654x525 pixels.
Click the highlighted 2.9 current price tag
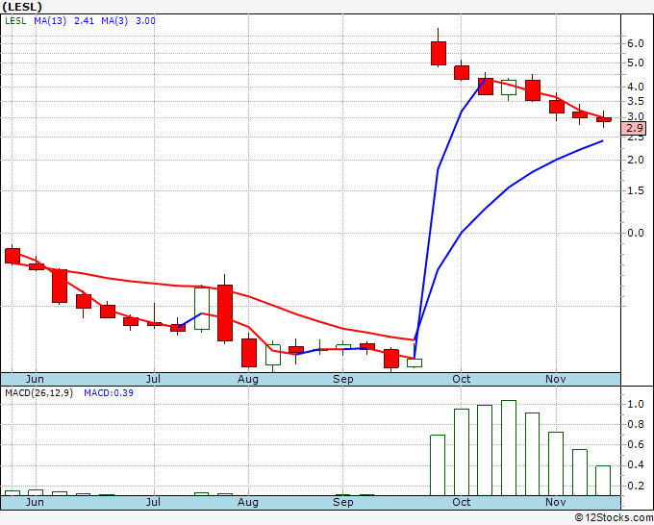pyautogui.click(x=634, y=128)
